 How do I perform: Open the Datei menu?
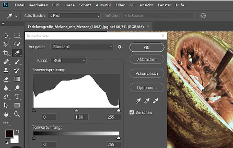(x=19, y=5)
